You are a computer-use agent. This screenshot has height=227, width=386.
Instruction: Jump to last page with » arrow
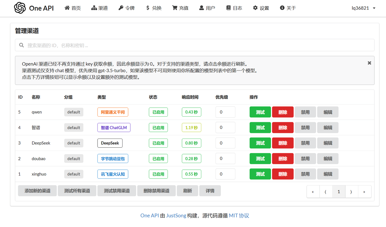[364, 192]
